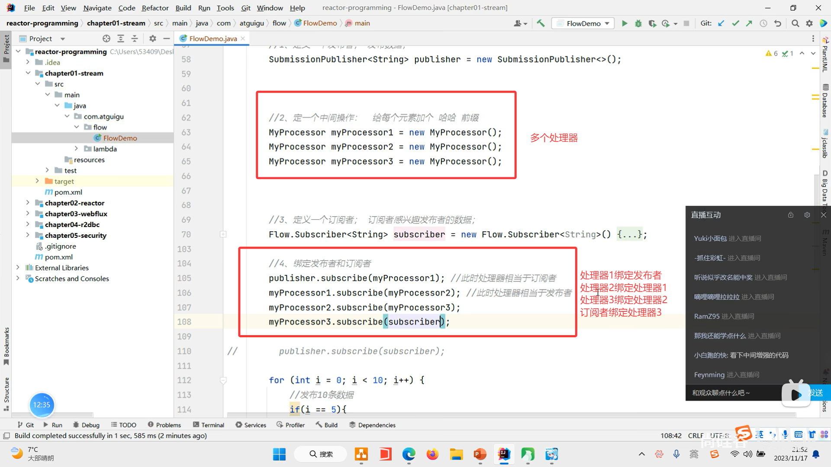Click the 发送 send button in chat

(x=816, y=393)
